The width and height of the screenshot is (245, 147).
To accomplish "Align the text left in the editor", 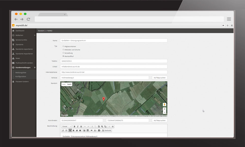I will click(x=70, y=130).
